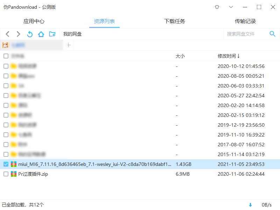Click the account avatar on the tab
Image resolution: width=280 pixels, height=210 pixels.
(x=5, y=45)
